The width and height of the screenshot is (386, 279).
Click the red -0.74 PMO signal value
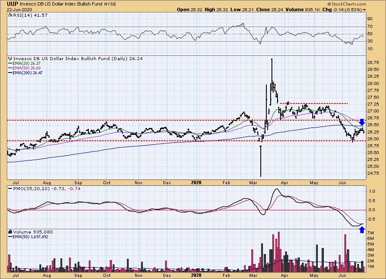pos(74,188)
